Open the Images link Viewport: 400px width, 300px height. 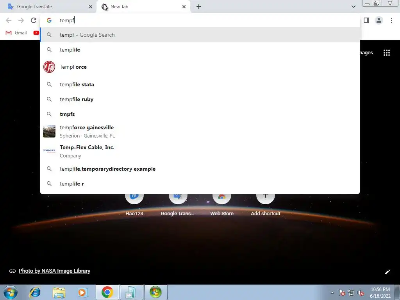click(x=366, y=53)
